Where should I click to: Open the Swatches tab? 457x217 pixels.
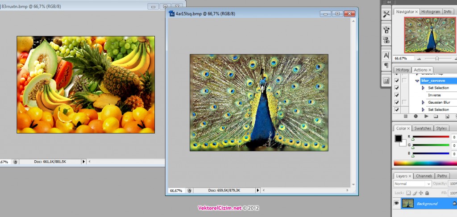(423, 129)
